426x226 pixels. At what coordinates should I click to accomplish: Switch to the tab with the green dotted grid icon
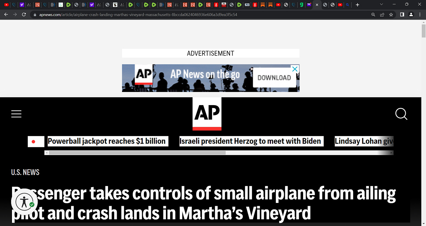[x=61, y=5]
